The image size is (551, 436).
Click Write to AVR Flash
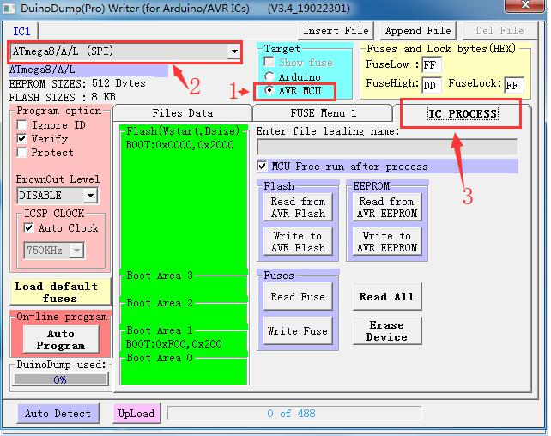coord(298,242)
